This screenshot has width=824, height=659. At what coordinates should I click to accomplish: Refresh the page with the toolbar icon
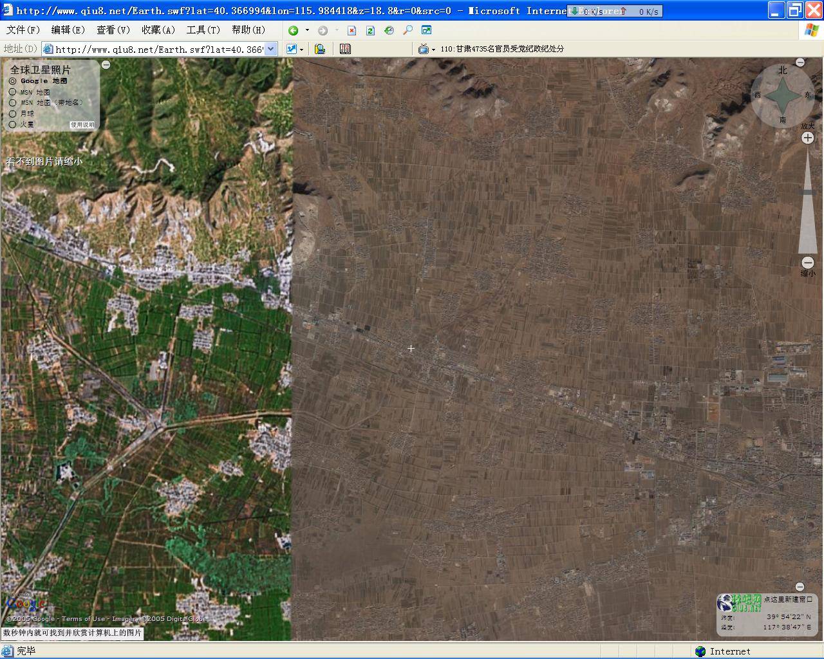(x=370, y=30)
